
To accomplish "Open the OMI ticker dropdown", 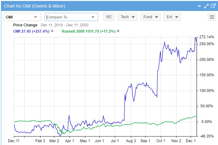I will pyautogui.click(x=22, y=17).
